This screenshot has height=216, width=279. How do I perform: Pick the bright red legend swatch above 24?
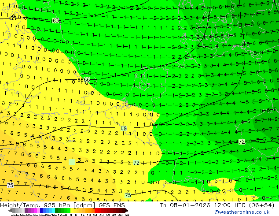coord(96,210)
